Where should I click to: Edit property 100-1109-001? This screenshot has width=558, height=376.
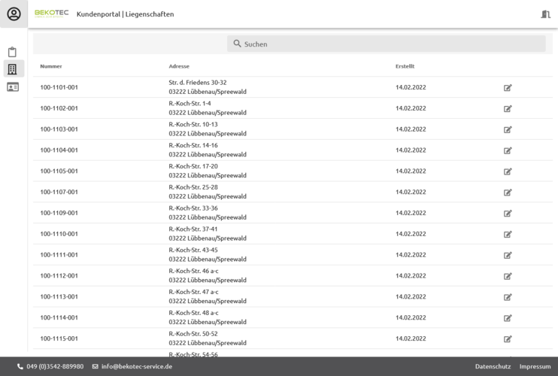coord(508,214)
